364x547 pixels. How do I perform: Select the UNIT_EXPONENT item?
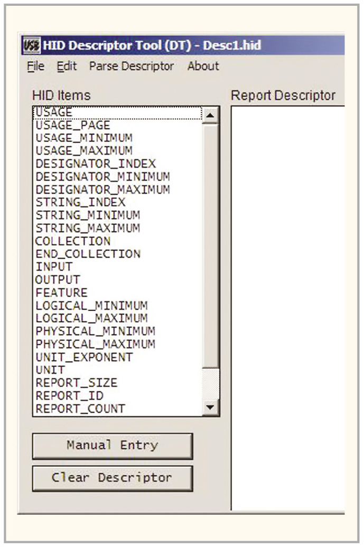pyautogui.click(x=84, y=357)
